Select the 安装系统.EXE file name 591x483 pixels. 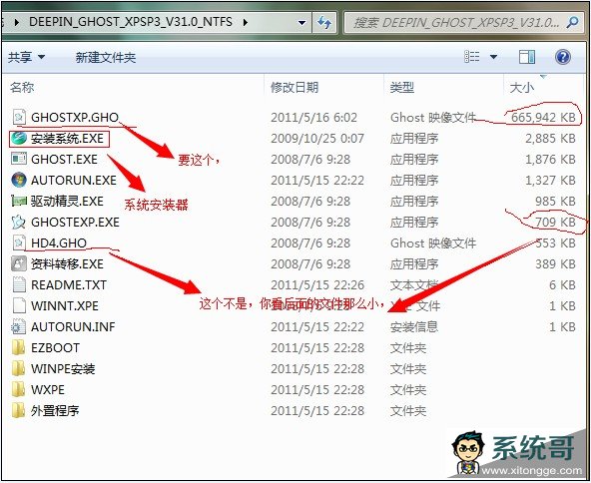[67, 139]
